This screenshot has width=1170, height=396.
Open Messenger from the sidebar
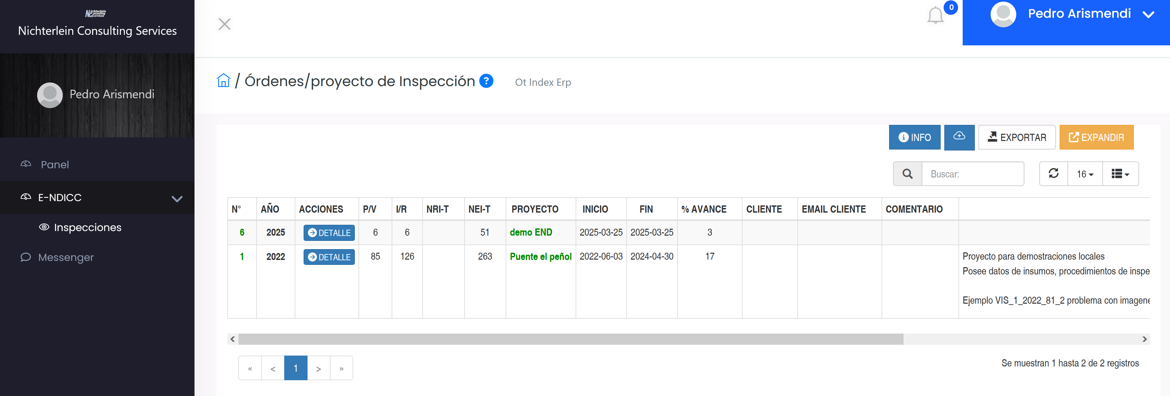[x=66, y=258]
